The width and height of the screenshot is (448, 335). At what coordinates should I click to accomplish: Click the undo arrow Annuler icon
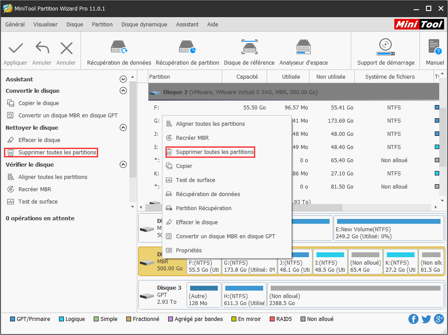tap(42, 48)
